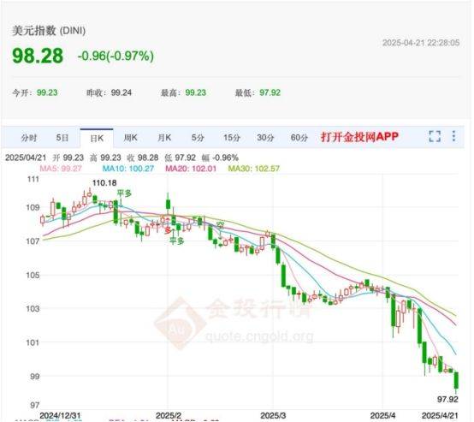Image resolution: width=474 pixels, height=422 pixels.
Task: Show the 15分 chart interval
Action: [x=232, y=138]
